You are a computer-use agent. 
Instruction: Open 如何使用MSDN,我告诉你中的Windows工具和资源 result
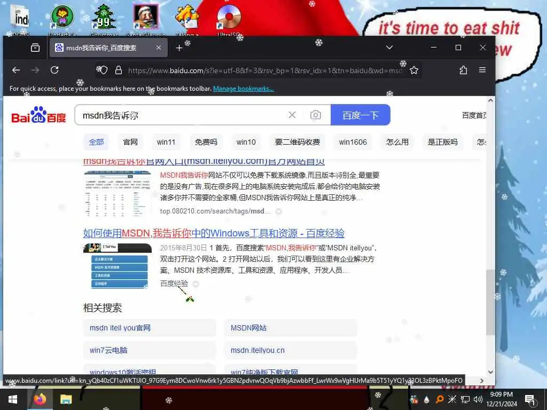click(x=214, y=233)
